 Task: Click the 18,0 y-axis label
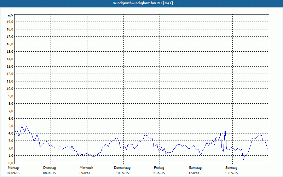pos(10,29)
